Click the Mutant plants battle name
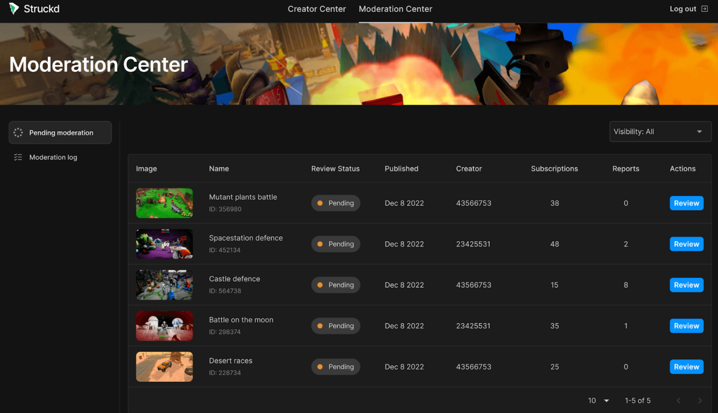Screen dimensions: 718x413 tap(243, 197)
